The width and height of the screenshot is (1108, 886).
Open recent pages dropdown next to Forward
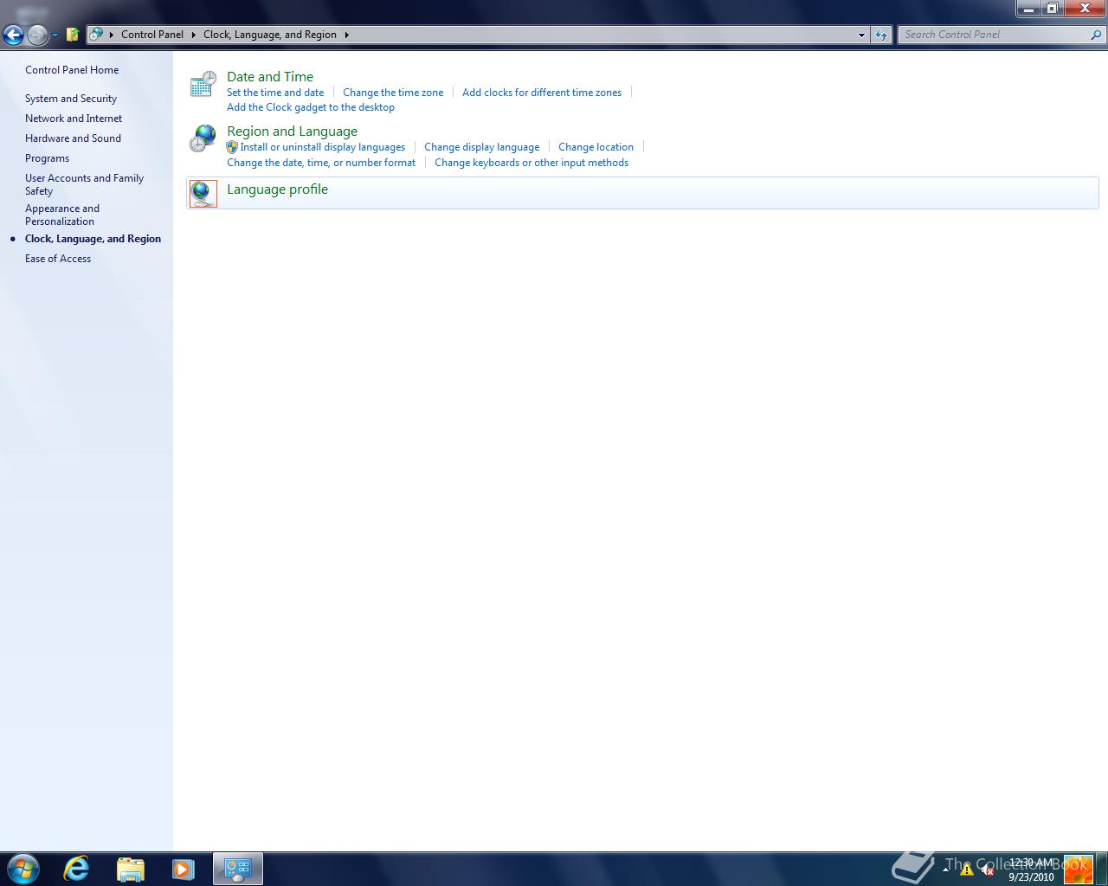click(55, 35)
